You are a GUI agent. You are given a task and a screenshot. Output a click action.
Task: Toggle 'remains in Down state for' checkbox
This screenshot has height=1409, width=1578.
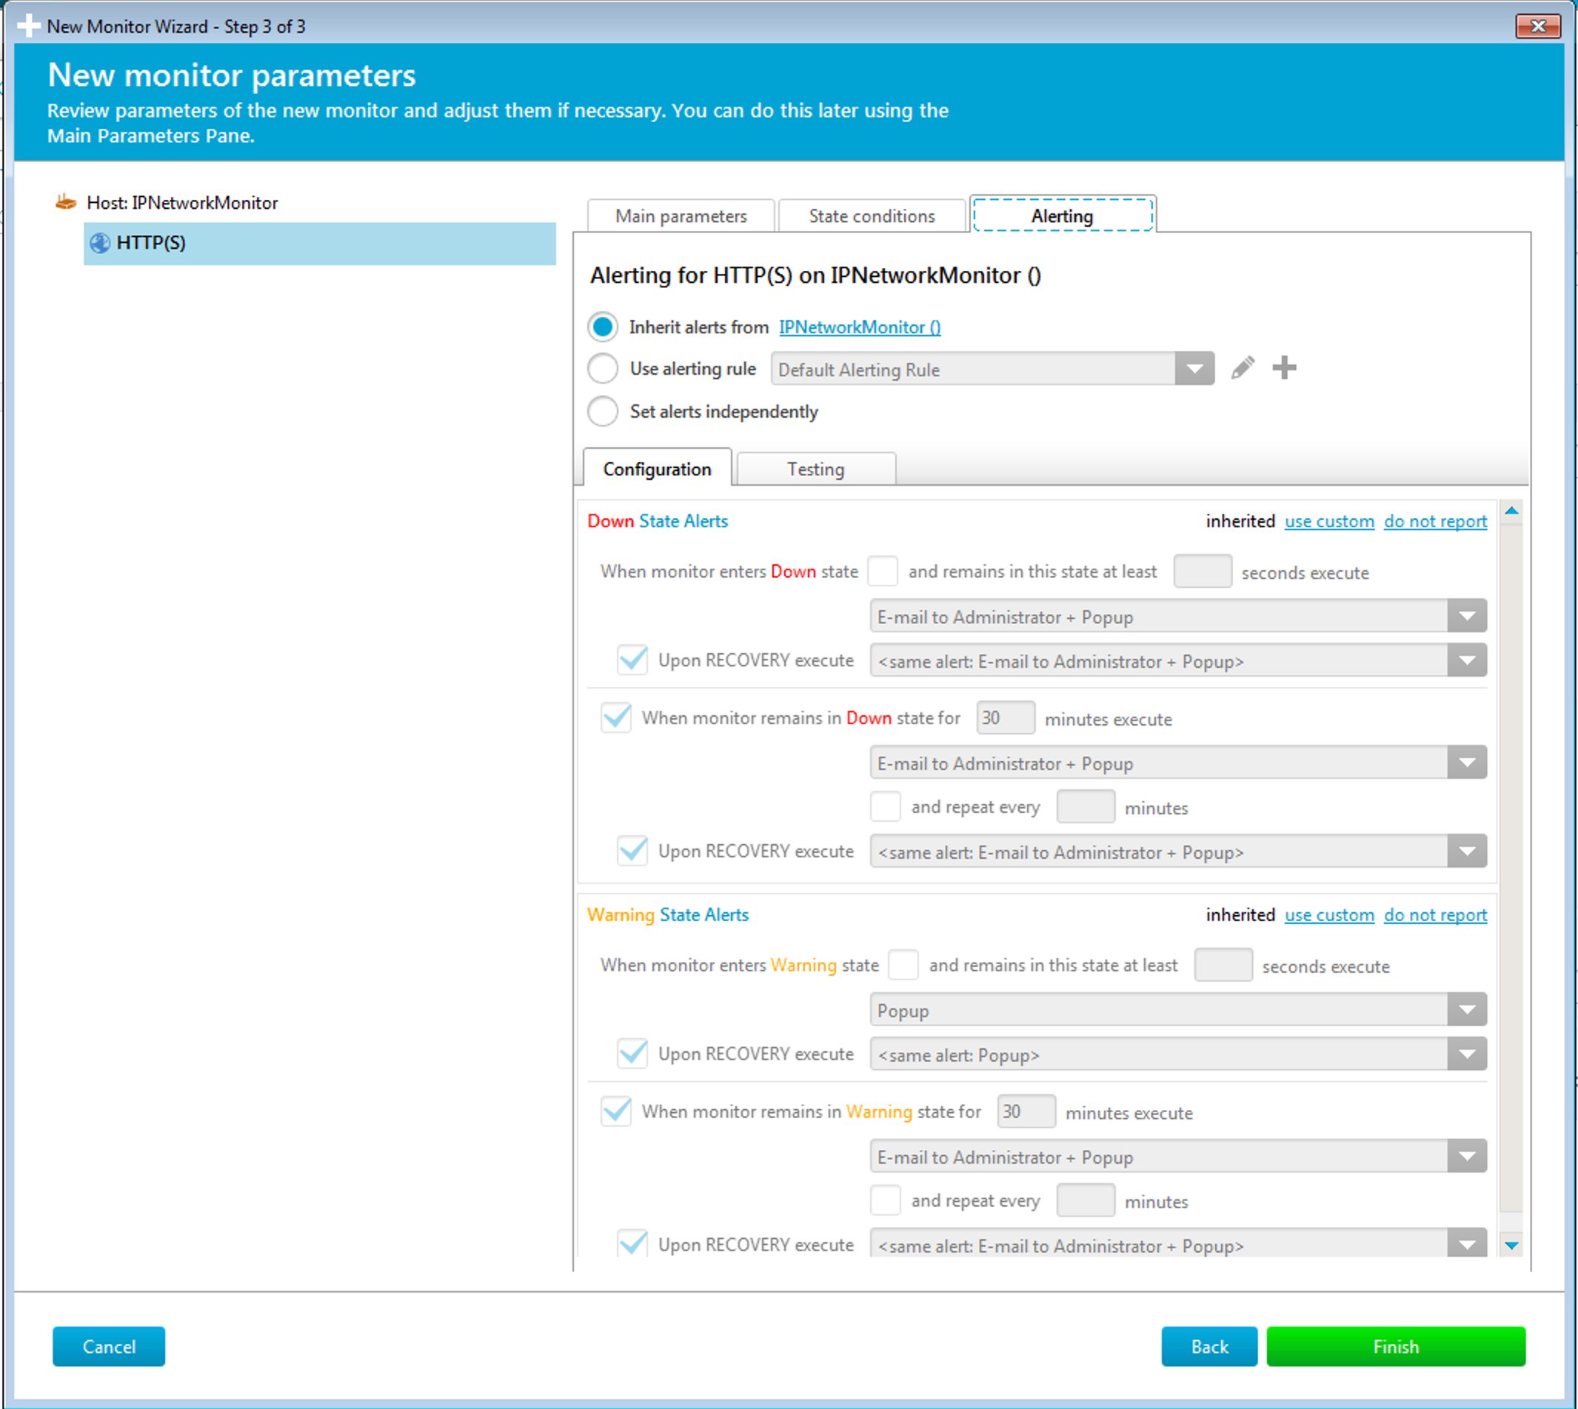click(616, 717)
